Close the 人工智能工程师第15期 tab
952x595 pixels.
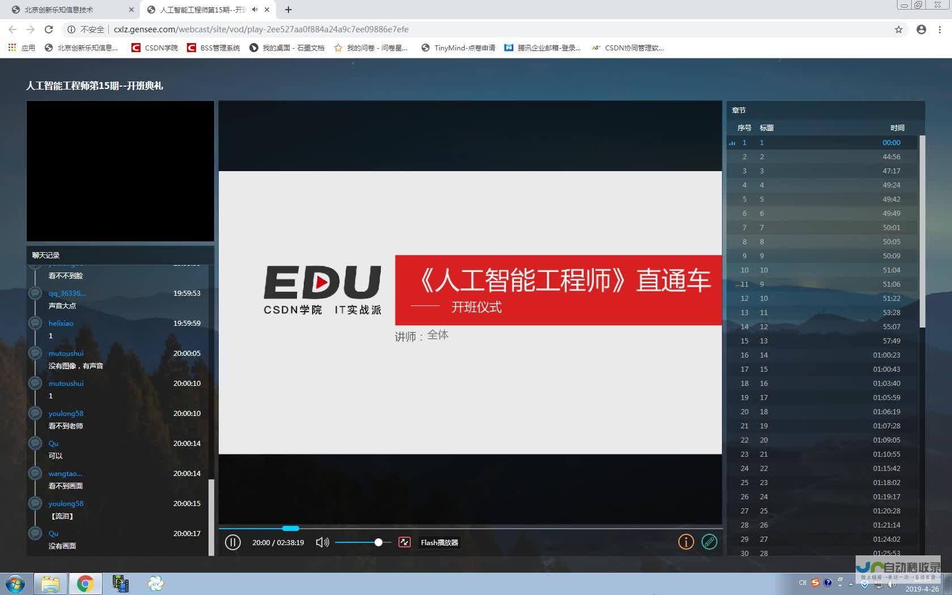[267, 10]
